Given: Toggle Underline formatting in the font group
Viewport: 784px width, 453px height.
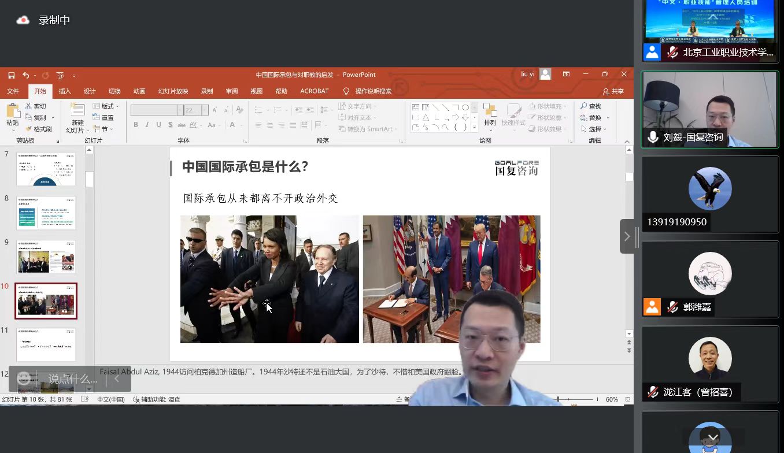Looking at the screenshot, I should click(x=159, y=125).
